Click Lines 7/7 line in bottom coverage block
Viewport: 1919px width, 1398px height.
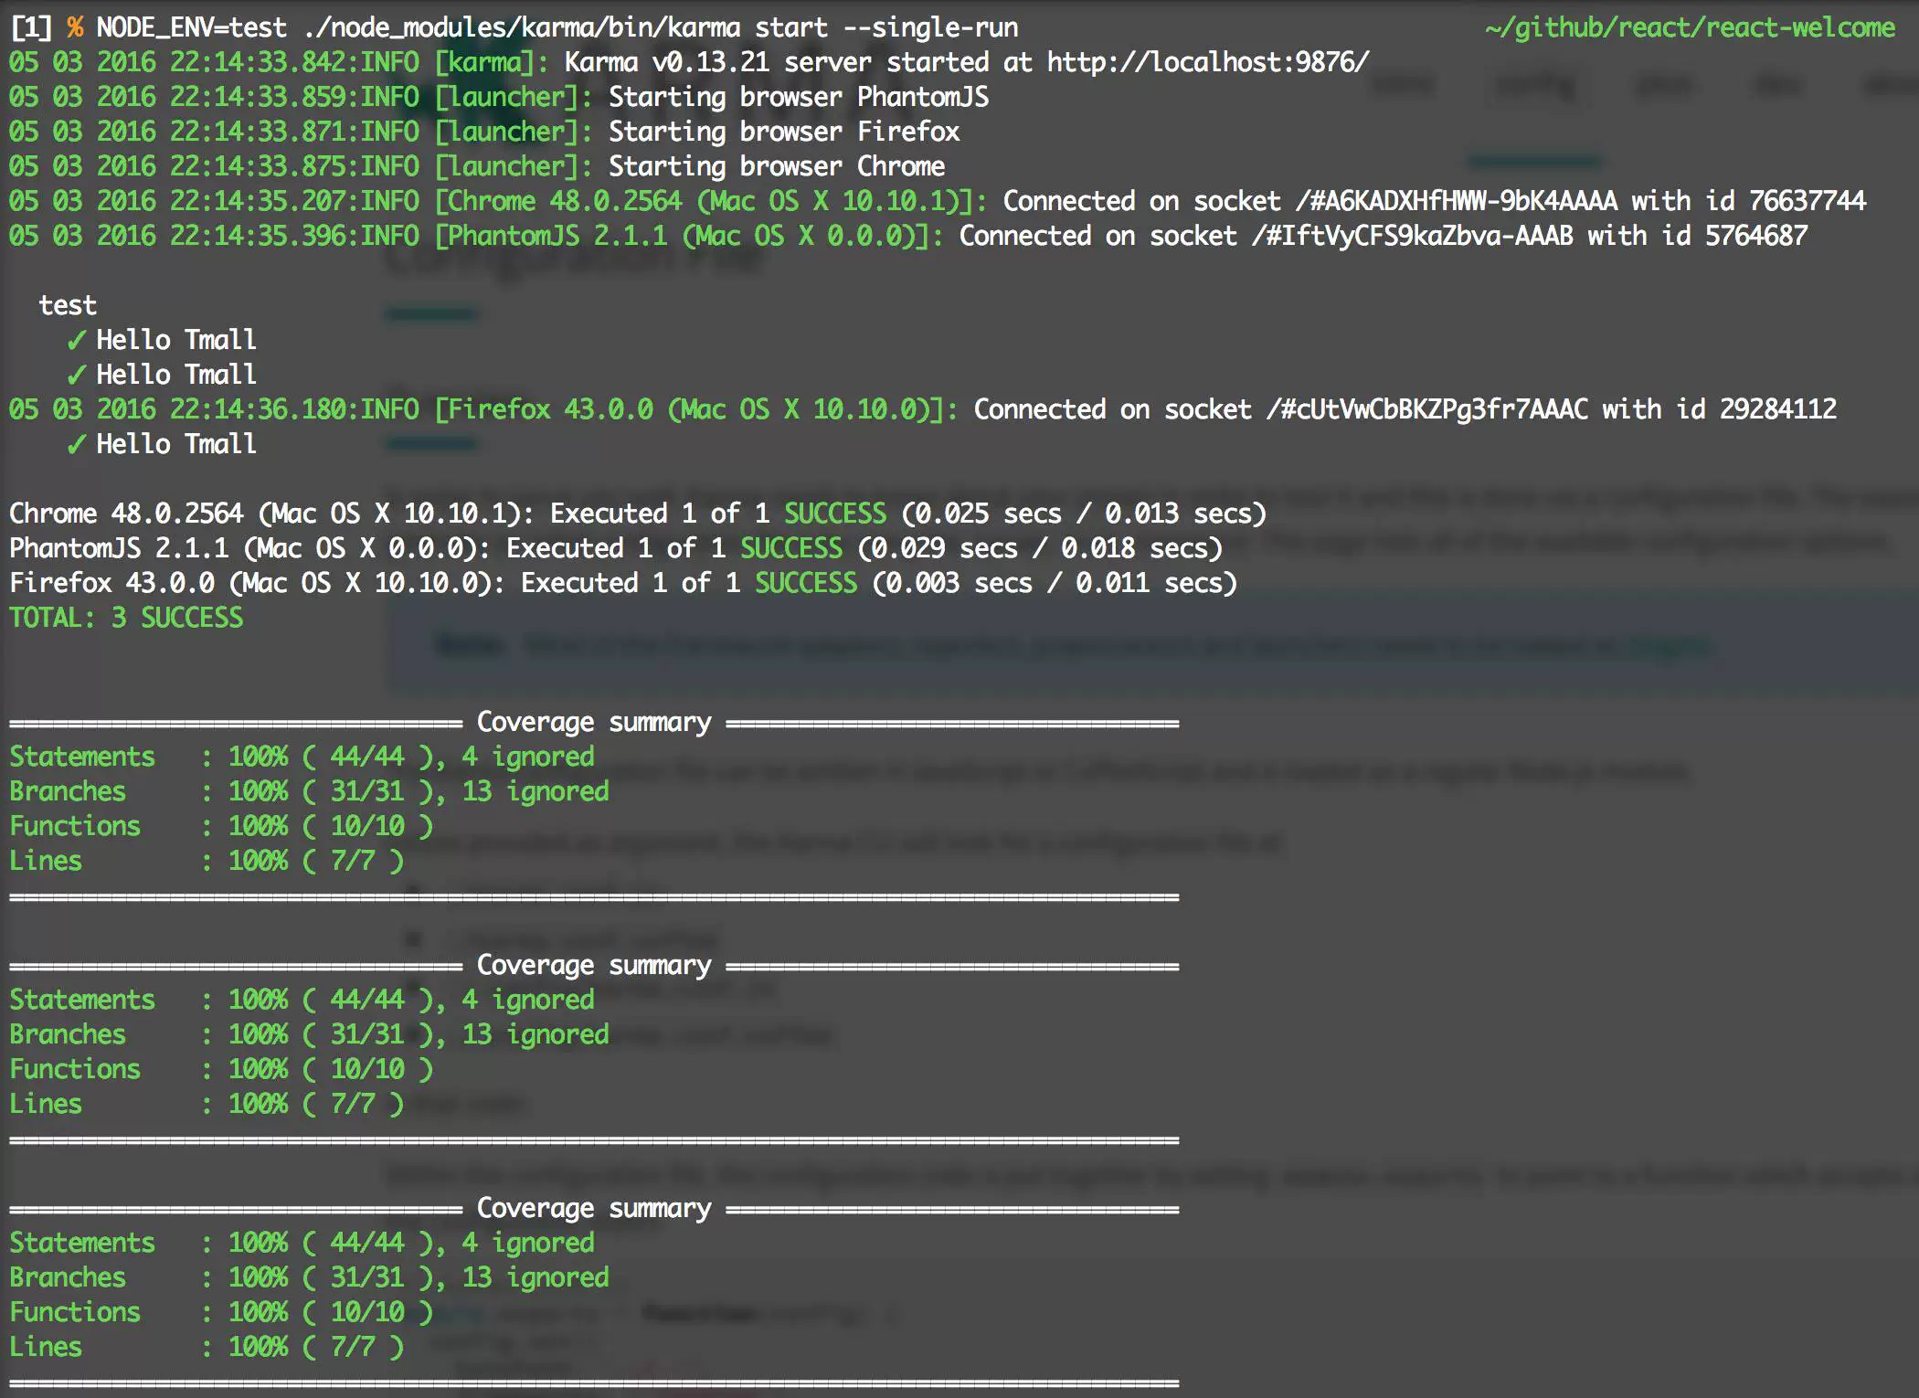coord(207,1347)
